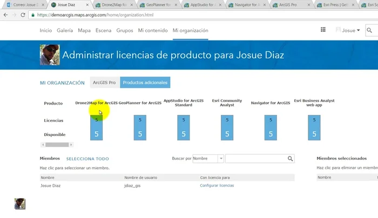Screen dimensions: 378x218
Task: Close the AppStudio tab
Action: pyautogui.click(x=220, y=4)
